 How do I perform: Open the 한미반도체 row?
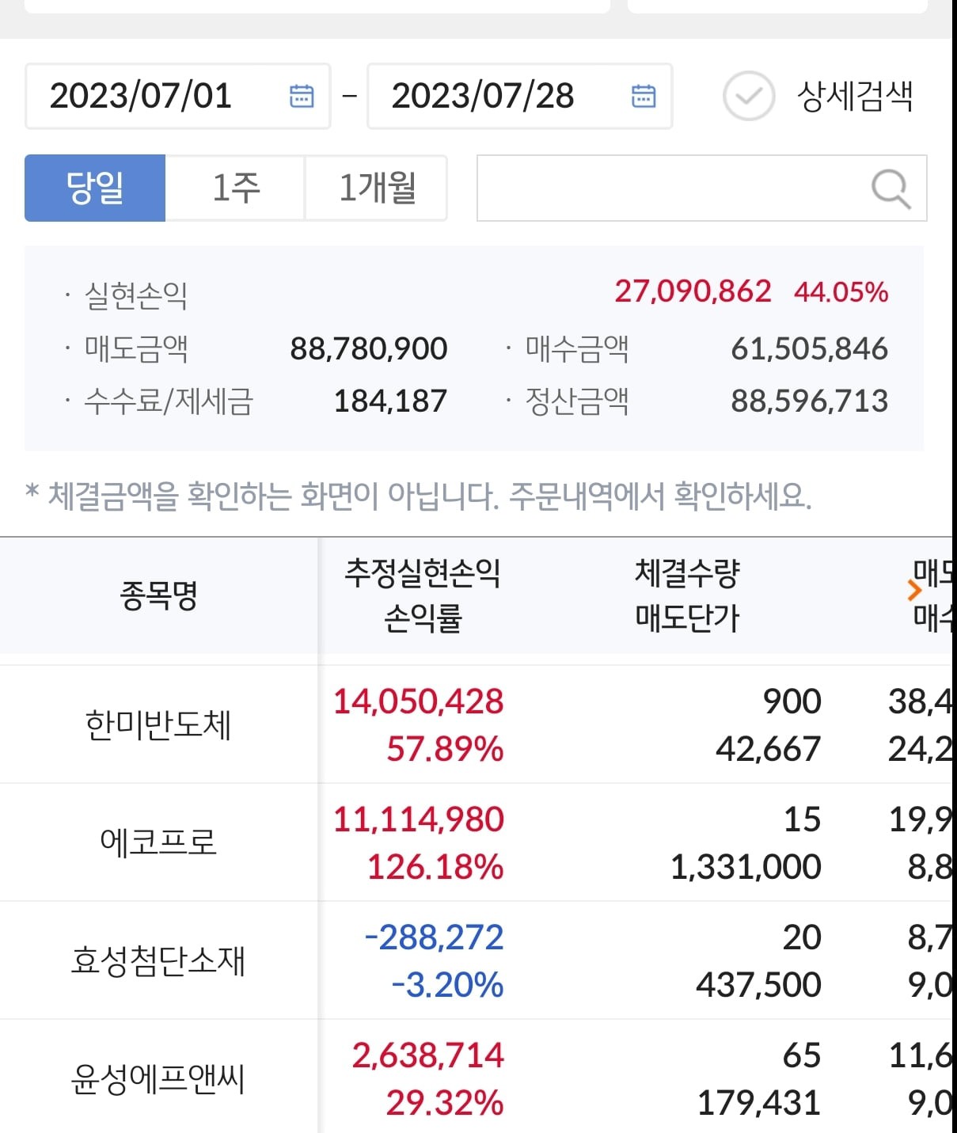(476, 724)
